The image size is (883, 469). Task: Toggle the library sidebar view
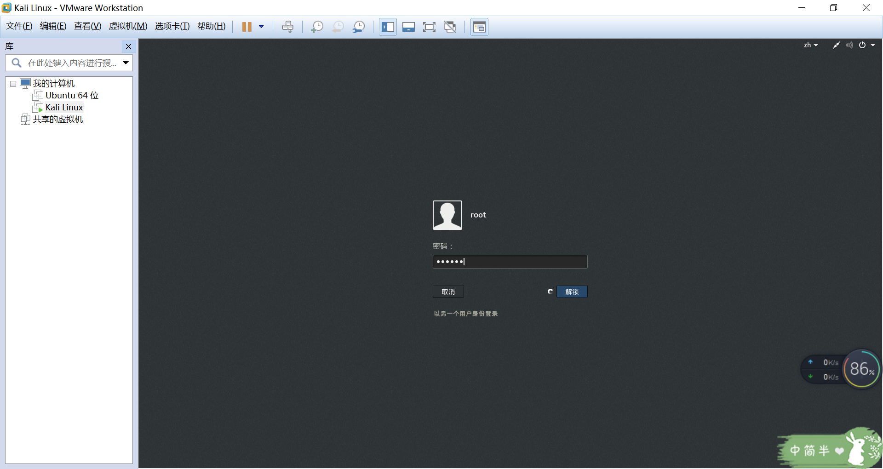(388, 27)
